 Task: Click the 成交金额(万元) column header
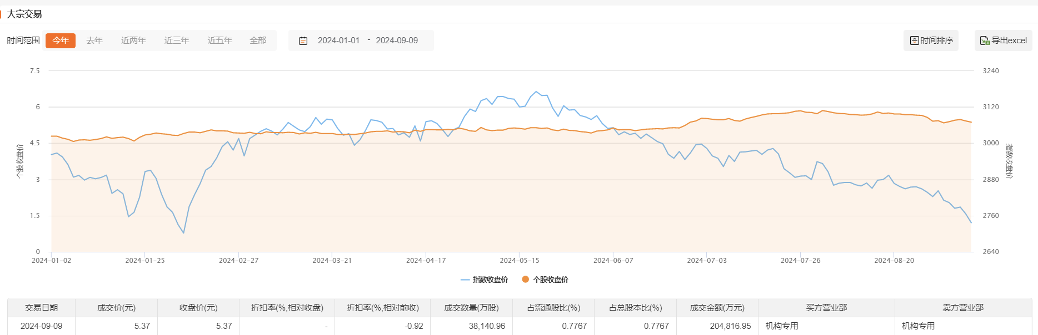point(717,308)
